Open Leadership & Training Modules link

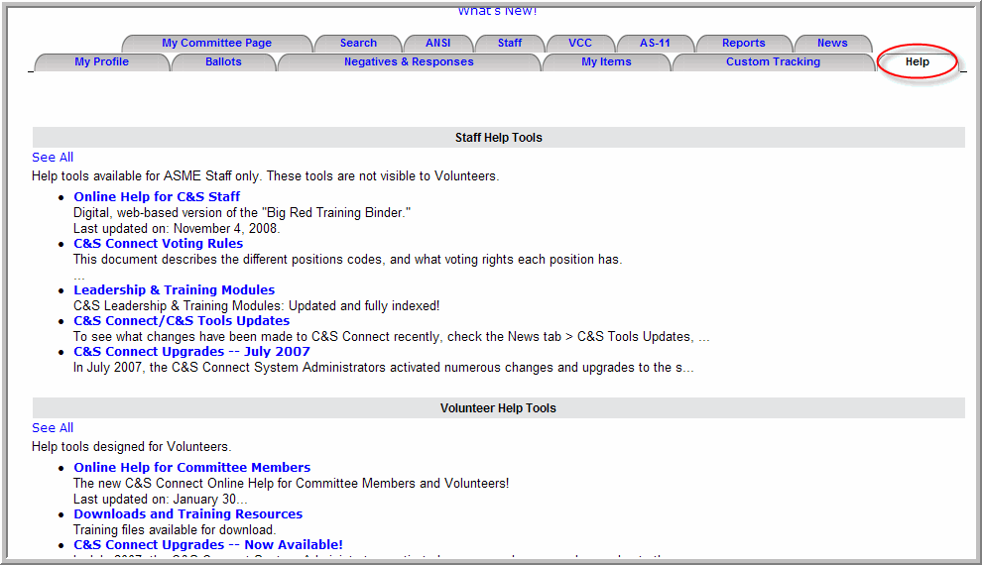coord(175,289)
